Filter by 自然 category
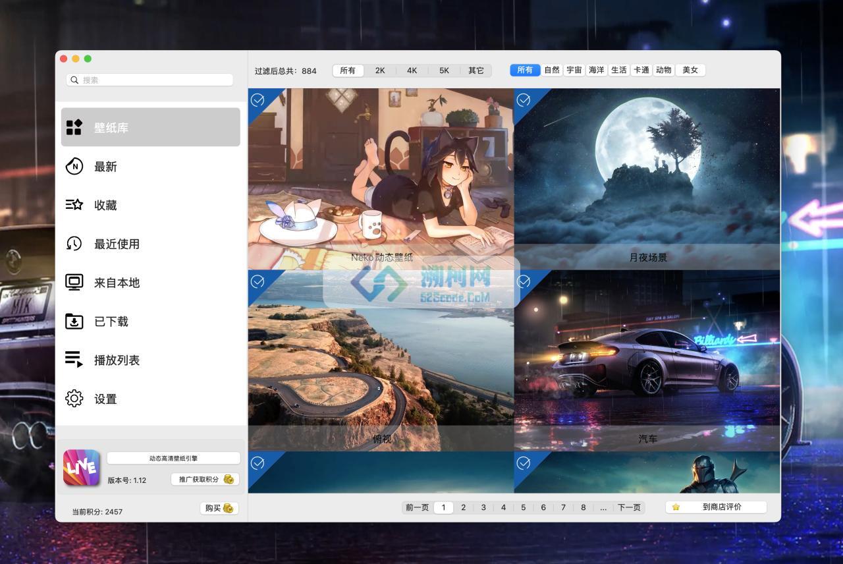Viewport: 843px width, 564px height. point(552,70)
